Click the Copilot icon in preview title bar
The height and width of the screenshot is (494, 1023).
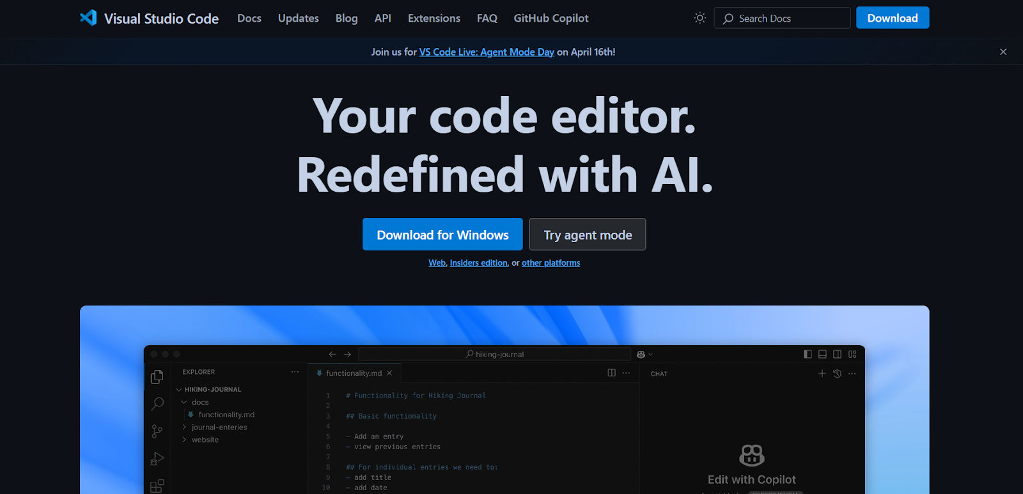[x=641, y=354]
